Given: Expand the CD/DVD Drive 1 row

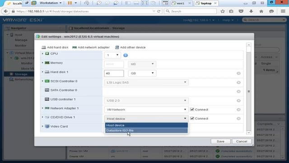Looking at the screenshot, I should (42, 117).
